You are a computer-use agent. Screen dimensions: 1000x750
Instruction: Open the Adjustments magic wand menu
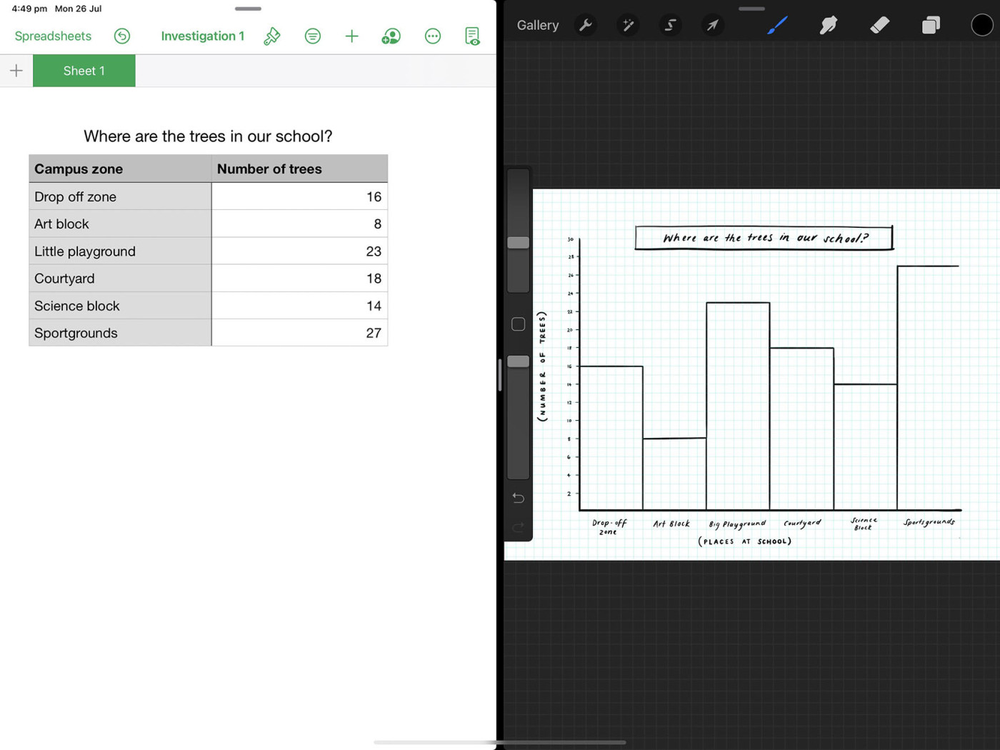pyautogui.click(x=628, y=26)
